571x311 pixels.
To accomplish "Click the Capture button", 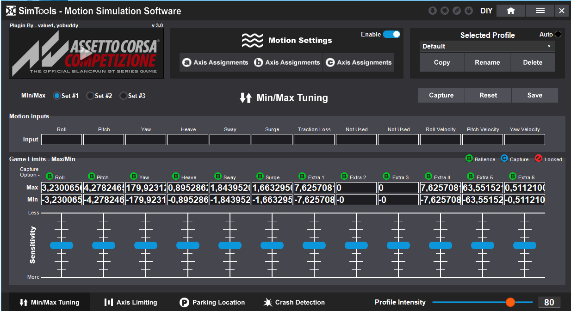I will tap(441, 95).
